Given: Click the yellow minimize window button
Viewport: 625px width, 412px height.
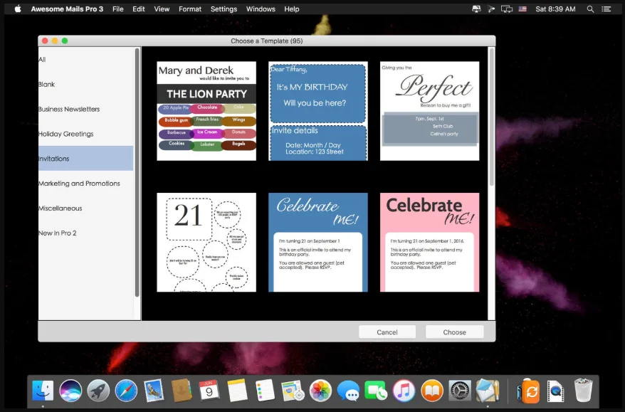Looking at the screenshot, I should click(x=55, y=41).
